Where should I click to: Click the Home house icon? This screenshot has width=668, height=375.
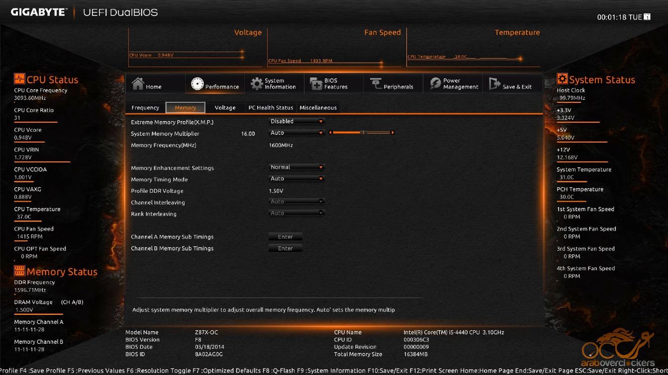[x=138, y=83]
